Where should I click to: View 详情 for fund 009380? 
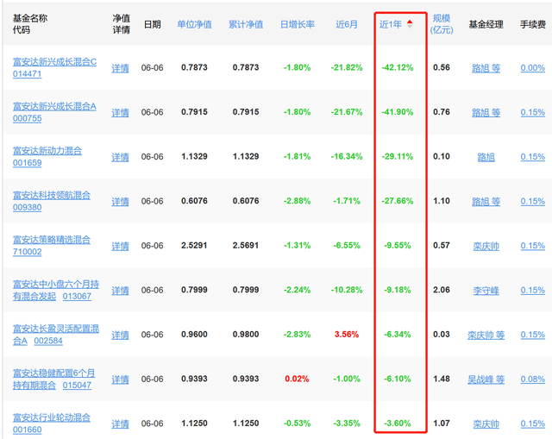[120, 201]
